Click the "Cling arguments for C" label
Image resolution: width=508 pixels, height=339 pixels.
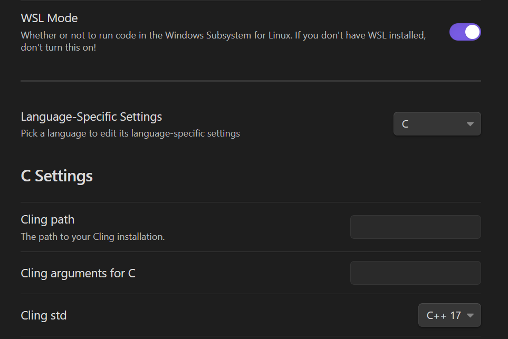pyautogui.click(x=78, y=273)
